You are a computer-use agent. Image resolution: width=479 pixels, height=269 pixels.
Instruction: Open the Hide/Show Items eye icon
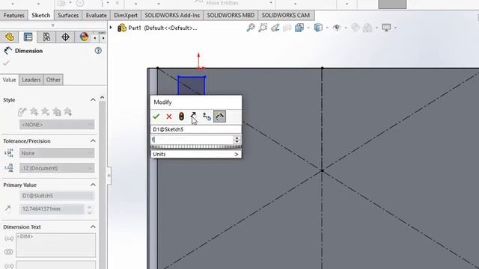[x=337, y=28]
